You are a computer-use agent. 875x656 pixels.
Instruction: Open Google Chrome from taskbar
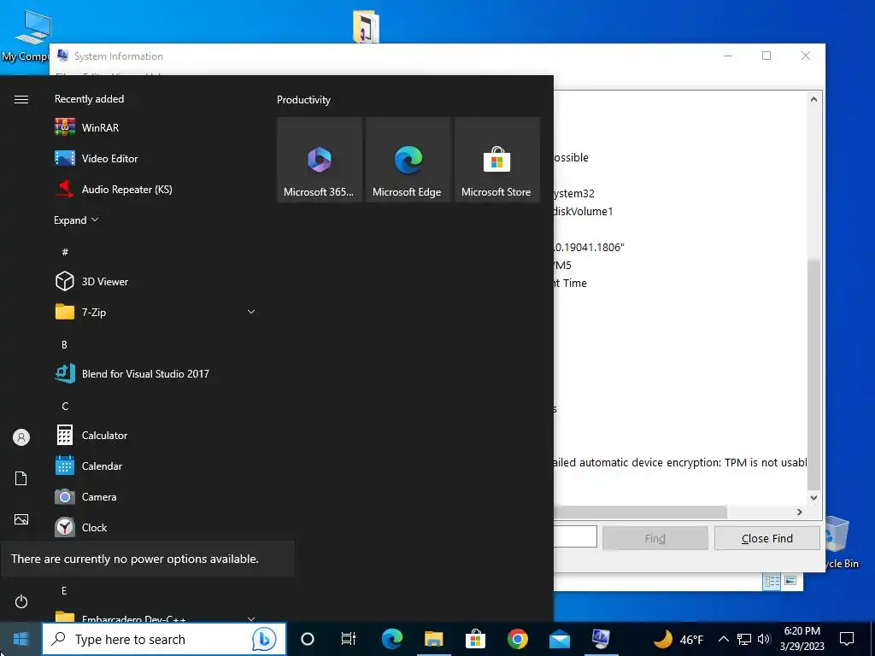click(517, 639)
